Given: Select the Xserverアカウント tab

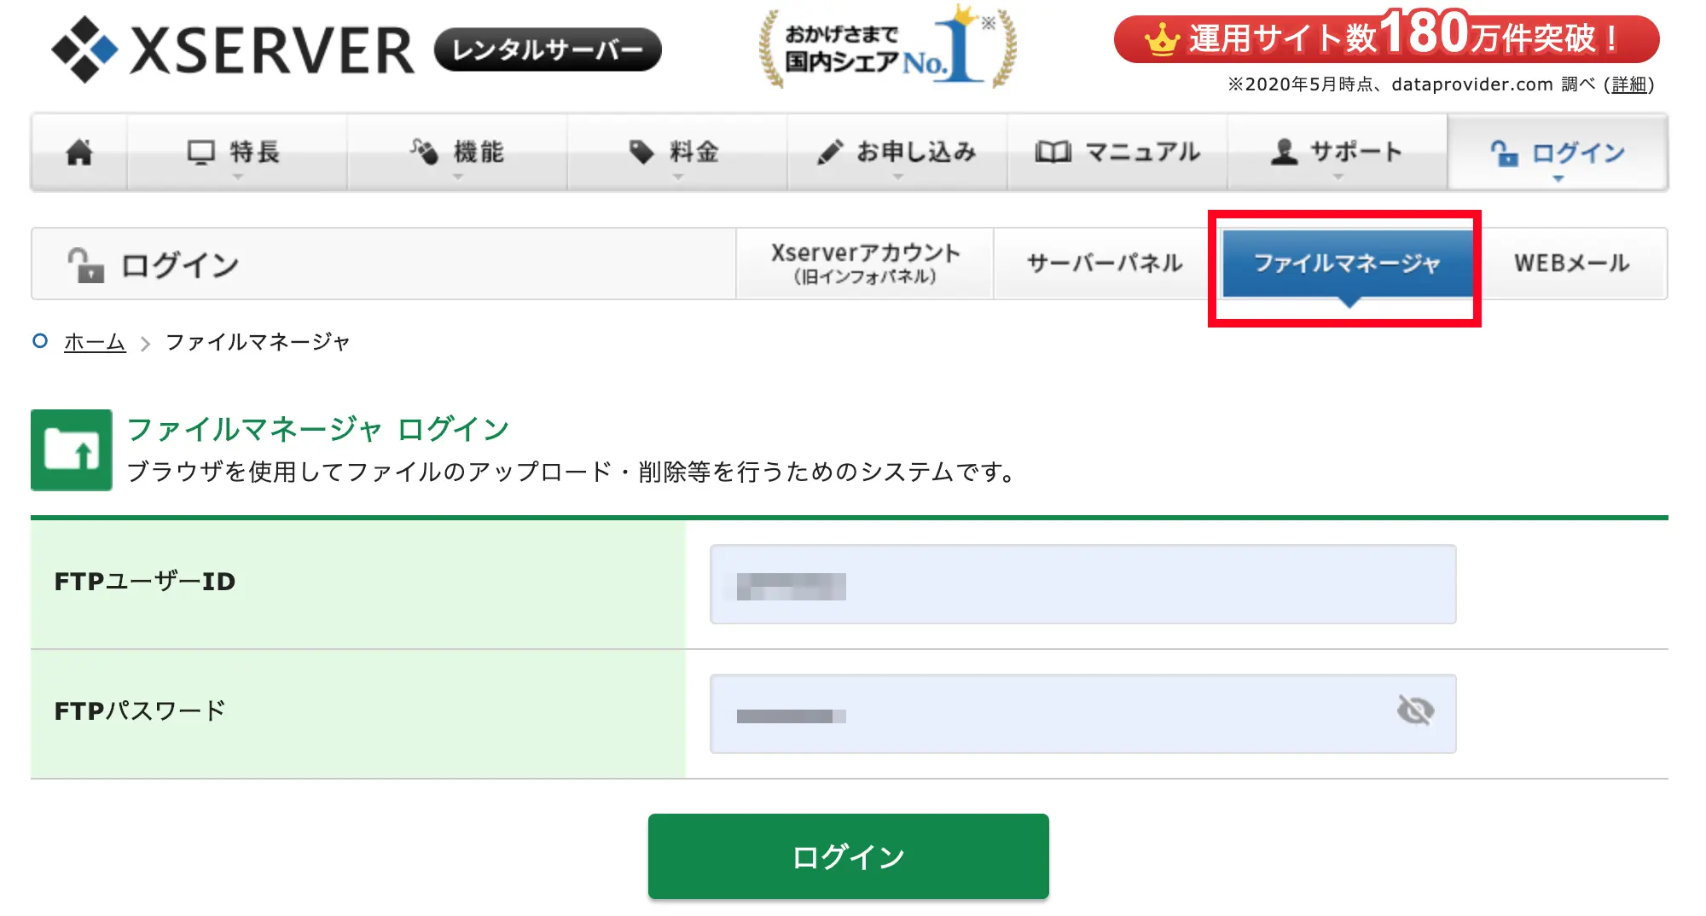Looking at the screenshot, I should coord(865,264).
